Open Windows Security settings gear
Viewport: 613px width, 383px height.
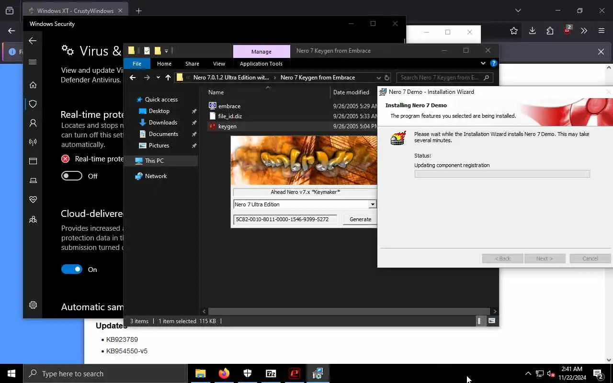(33, 305)
